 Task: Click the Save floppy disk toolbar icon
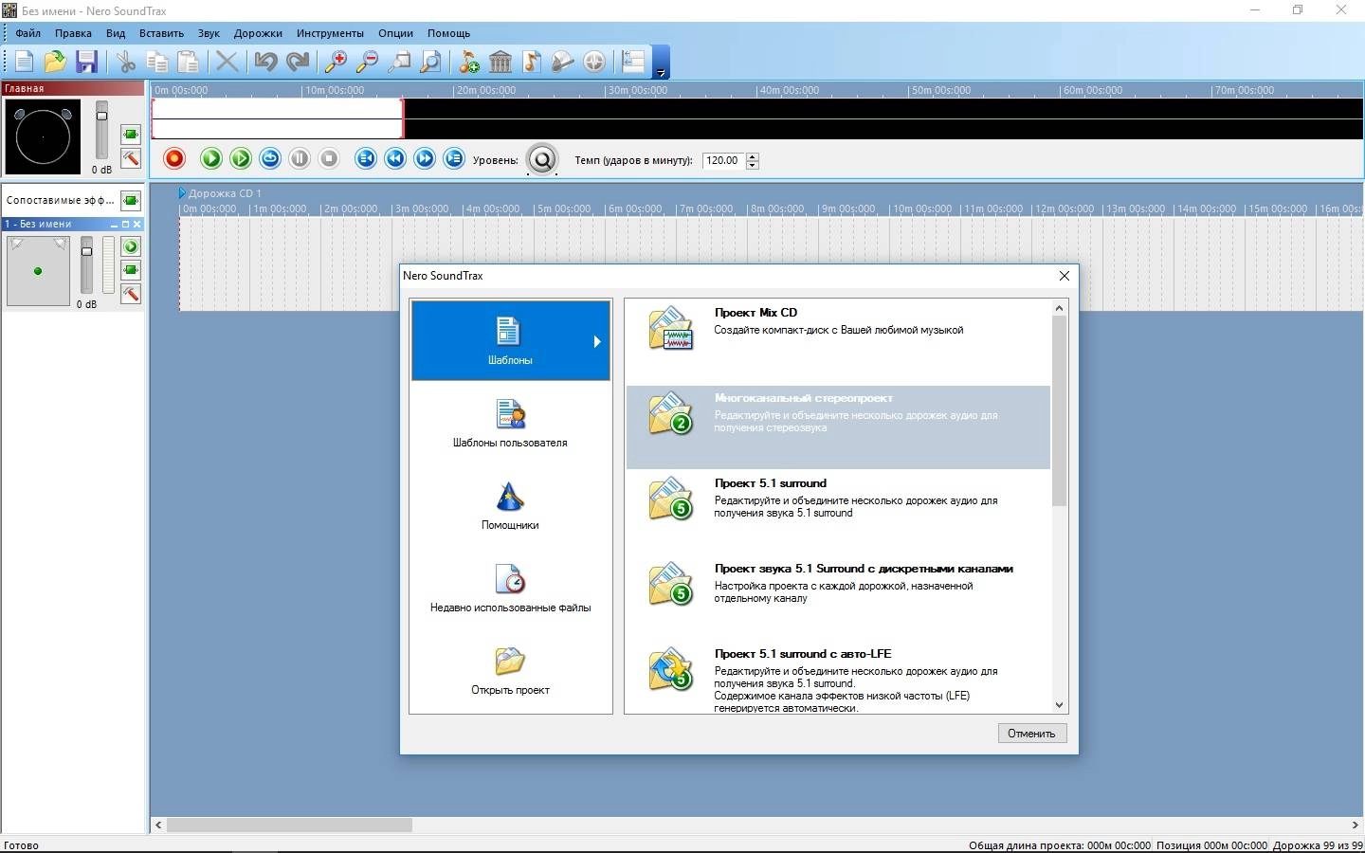coord(86,63)
